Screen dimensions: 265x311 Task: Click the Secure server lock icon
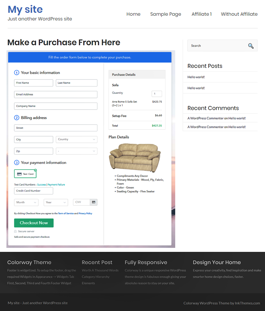(15, 231)
